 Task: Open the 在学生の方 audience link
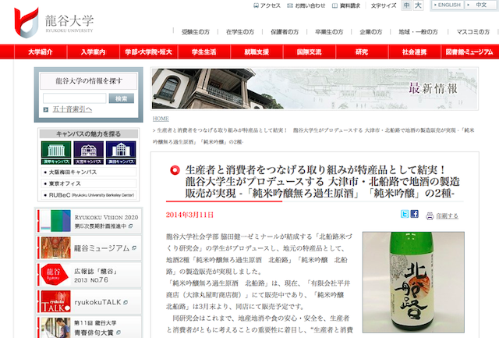(x=240, y=32)
